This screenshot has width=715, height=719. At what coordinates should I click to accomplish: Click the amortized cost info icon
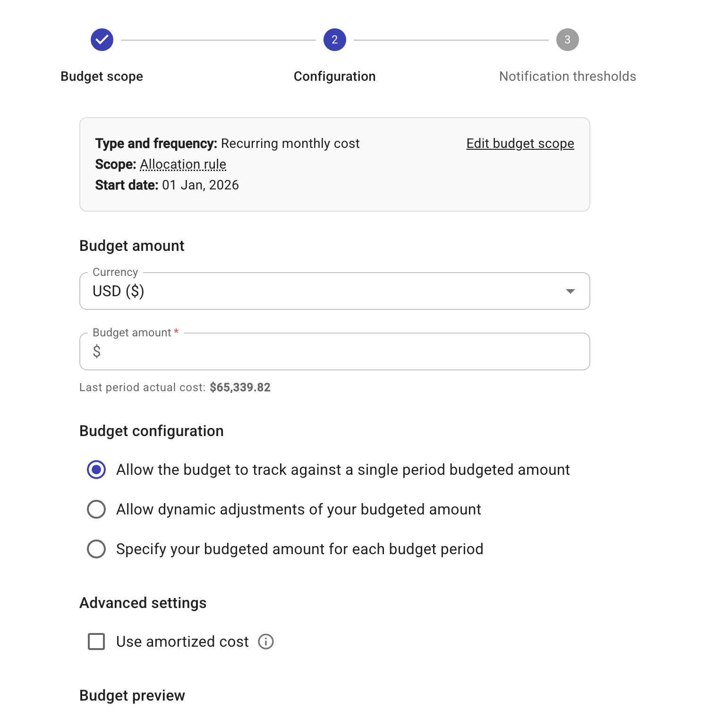click(266, 642)
